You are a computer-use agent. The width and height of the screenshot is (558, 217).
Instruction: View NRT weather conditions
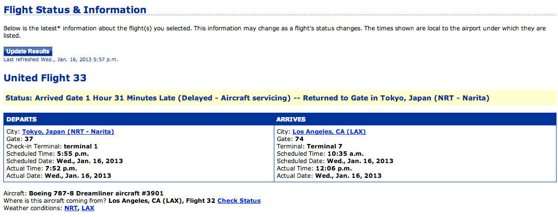71,208
